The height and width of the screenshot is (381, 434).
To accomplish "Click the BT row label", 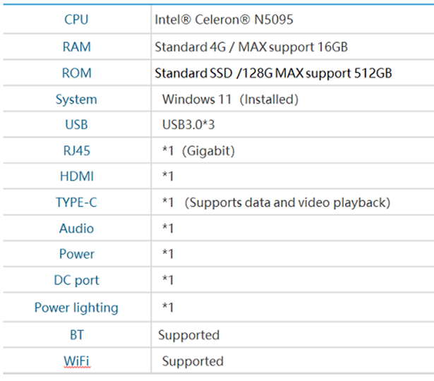I will (77, 335).
